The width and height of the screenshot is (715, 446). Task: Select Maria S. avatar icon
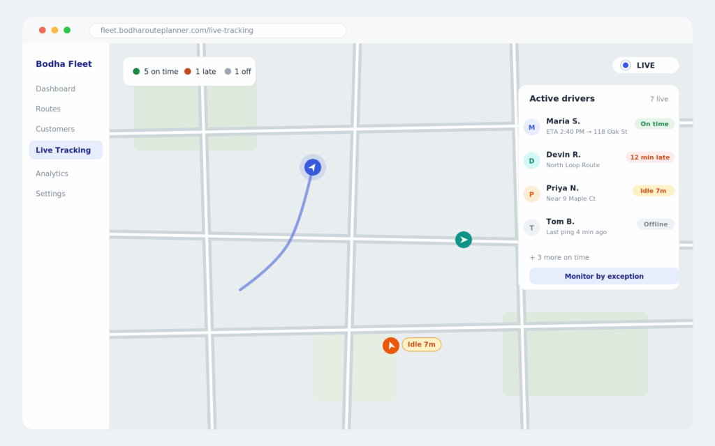[x=531, y=127]
